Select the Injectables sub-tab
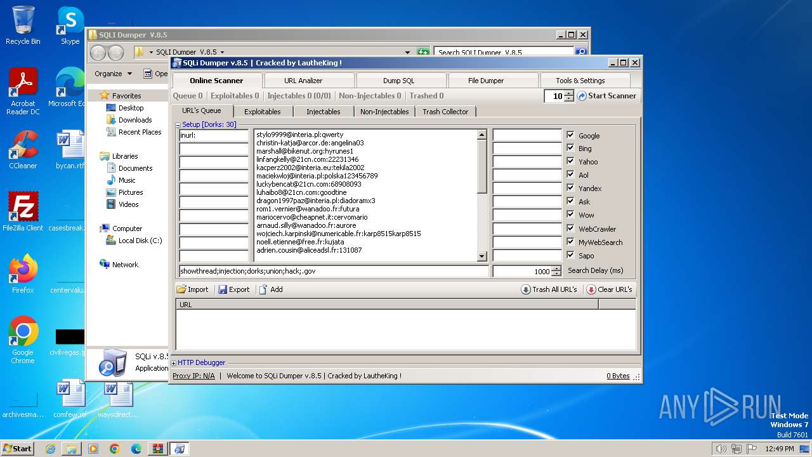This screenshot has width=812, height=457. [324, 112]
